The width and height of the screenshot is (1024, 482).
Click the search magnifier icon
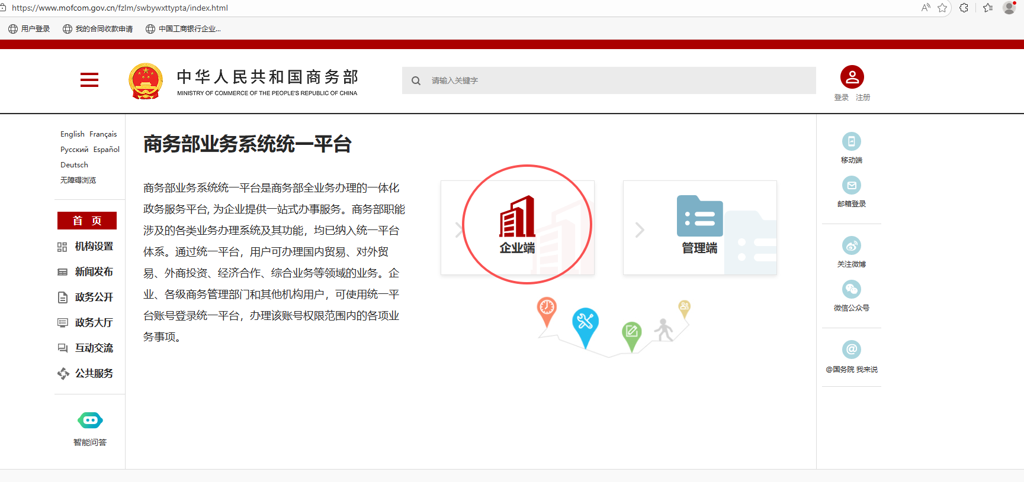pyautogui.click(x=416, y=81)
